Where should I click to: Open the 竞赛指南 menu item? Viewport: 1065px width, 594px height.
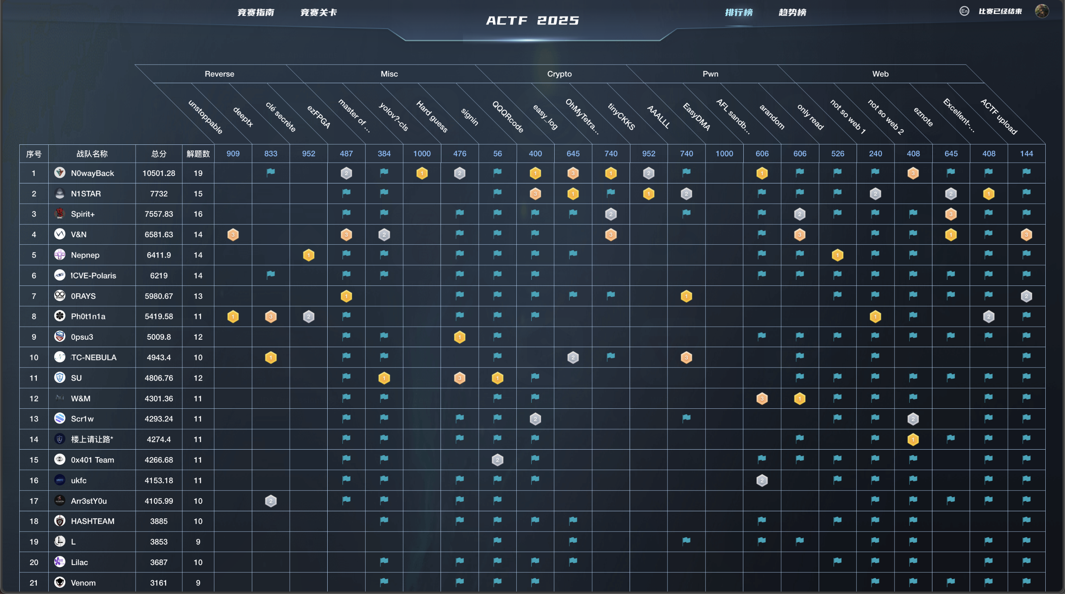(x=256, y=12)
